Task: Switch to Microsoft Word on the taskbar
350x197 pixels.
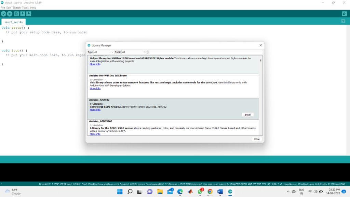Action: point(220,192)
